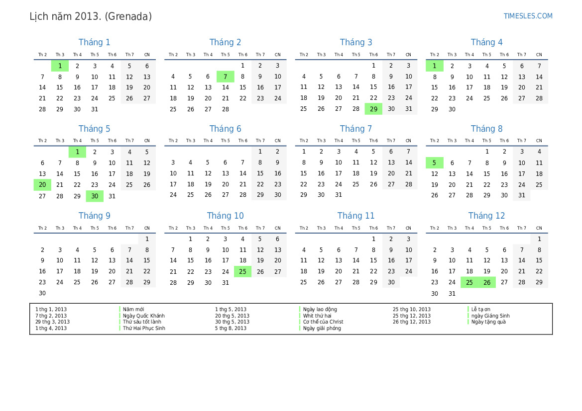Select day 31 in Tháng 3

point(409,109)
